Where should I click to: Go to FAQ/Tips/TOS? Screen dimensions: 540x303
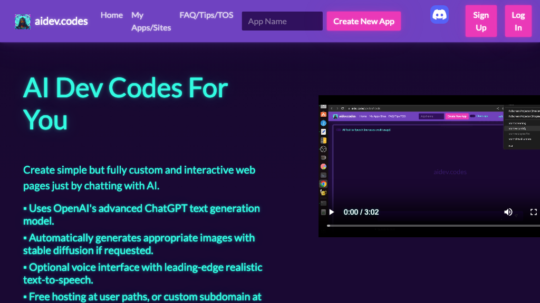coord(206,15)
